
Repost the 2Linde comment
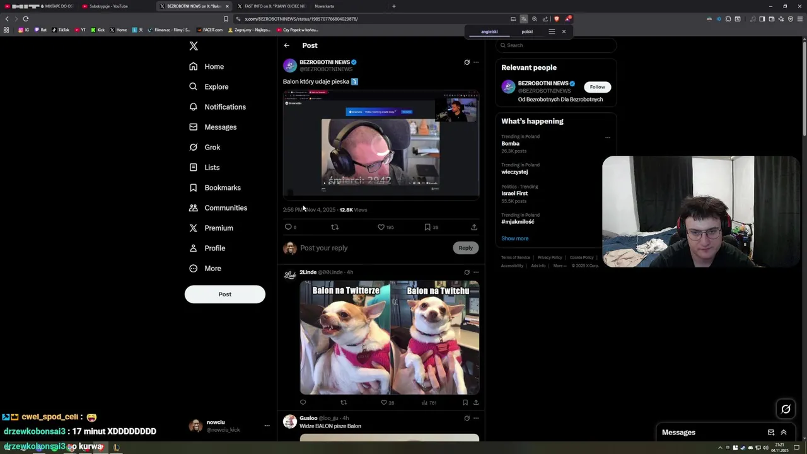344,402
